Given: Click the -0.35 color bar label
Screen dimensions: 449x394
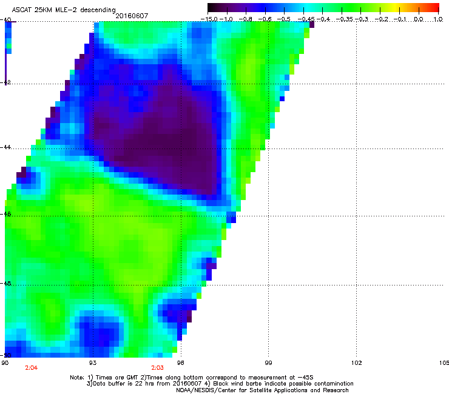Looking at the screenshot, I should 345,19.
